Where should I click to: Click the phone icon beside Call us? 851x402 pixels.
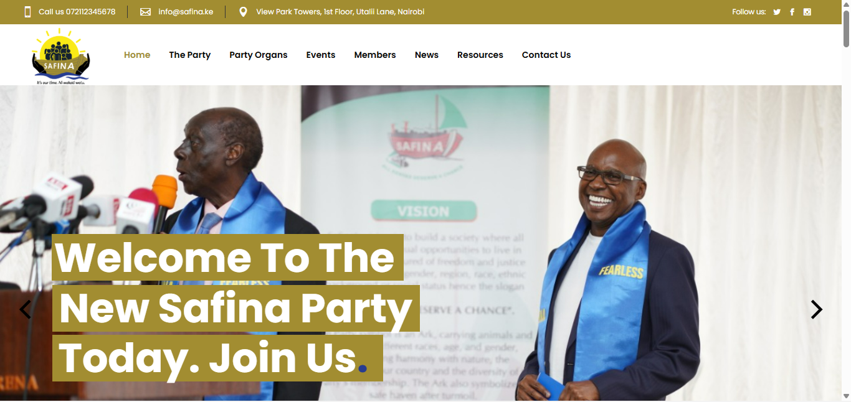(x=27, y=12)
